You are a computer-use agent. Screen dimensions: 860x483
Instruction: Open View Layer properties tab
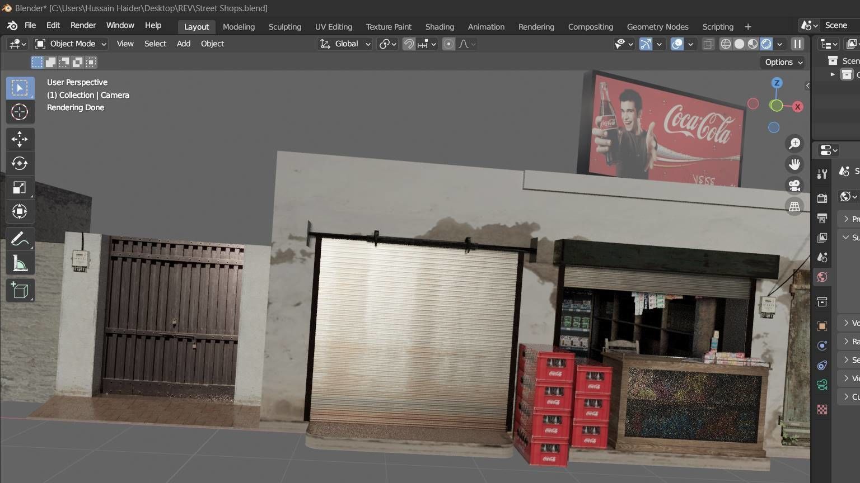pyautogui.click(x=822, y=238)
